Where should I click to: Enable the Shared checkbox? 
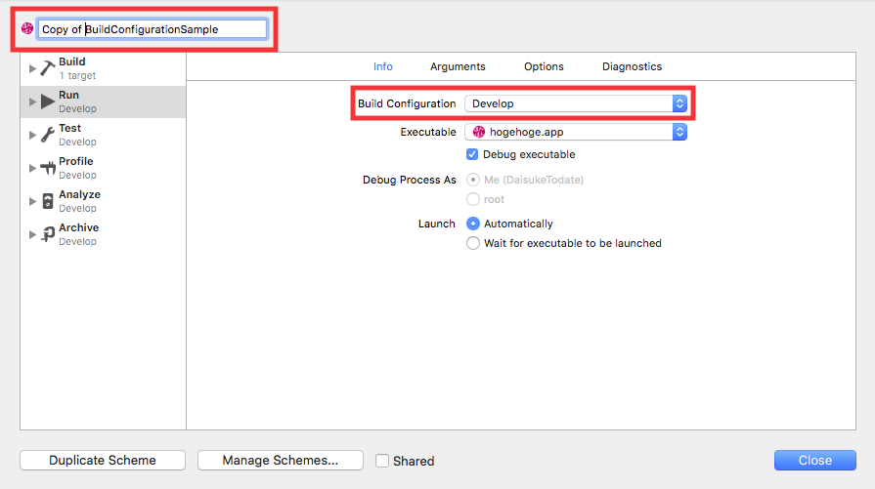pyautogui.click(x=383, y=461)
